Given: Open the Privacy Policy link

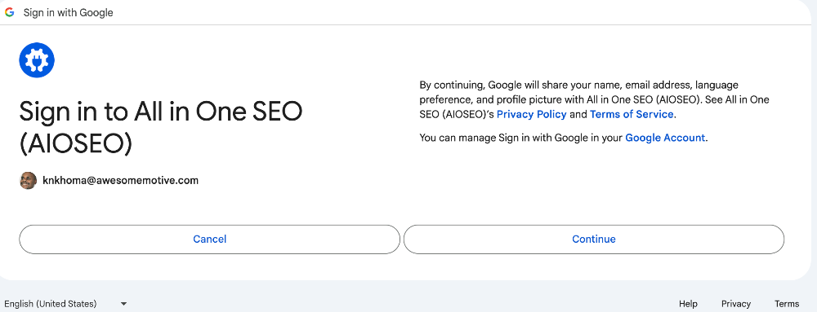Looking at the screenshot, I should click(532, 114).
